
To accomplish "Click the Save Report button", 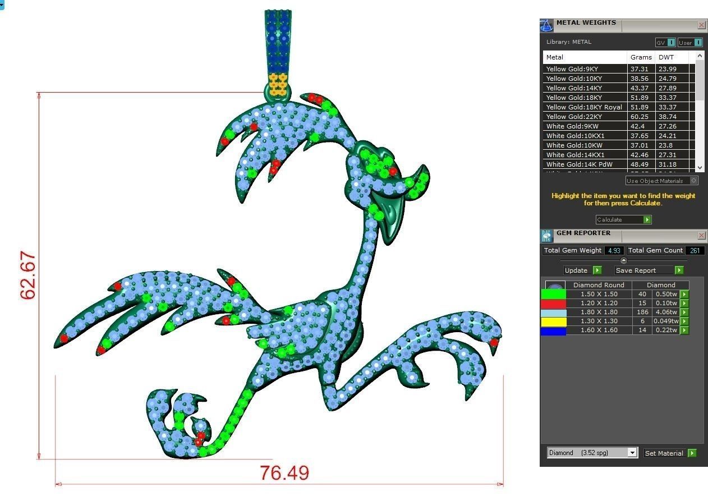I will coord(649,270).
